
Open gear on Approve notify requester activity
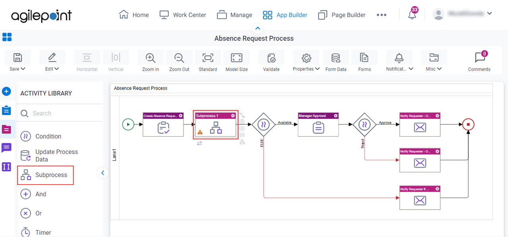coord(437,116)
